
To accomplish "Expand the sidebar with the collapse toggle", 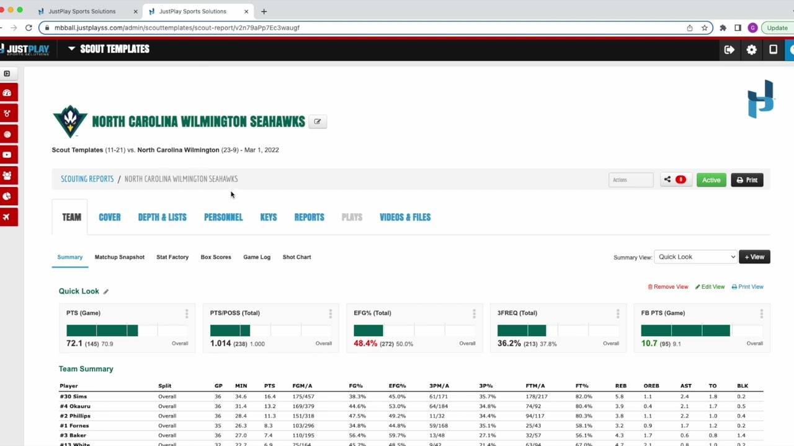I will click(7, 74).
